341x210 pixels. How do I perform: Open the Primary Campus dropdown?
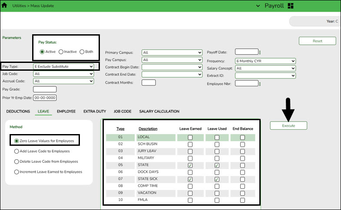(x=172, y=52)
